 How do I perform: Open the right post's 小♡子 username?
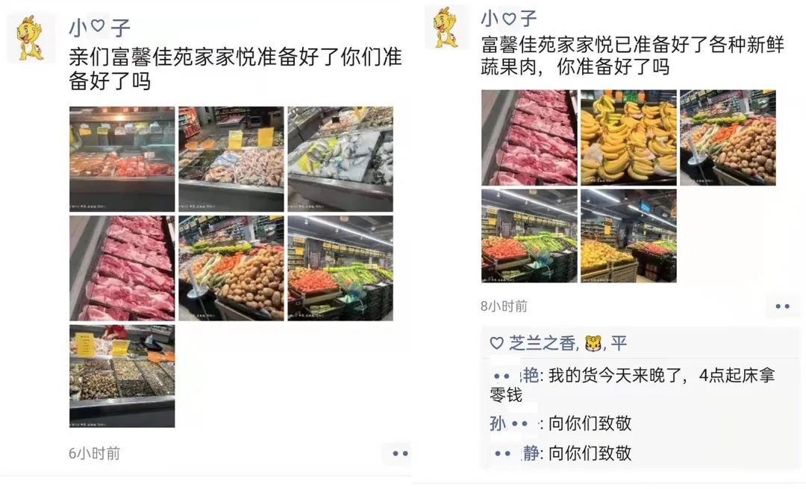click(508, 19)
